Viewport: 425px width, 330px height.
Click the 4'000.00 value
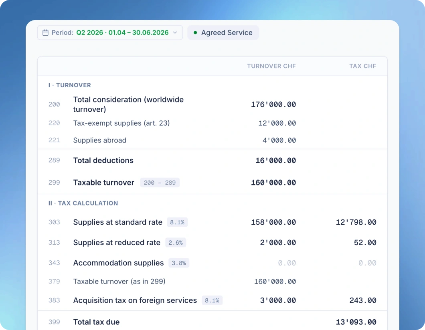tap(279, 140)
